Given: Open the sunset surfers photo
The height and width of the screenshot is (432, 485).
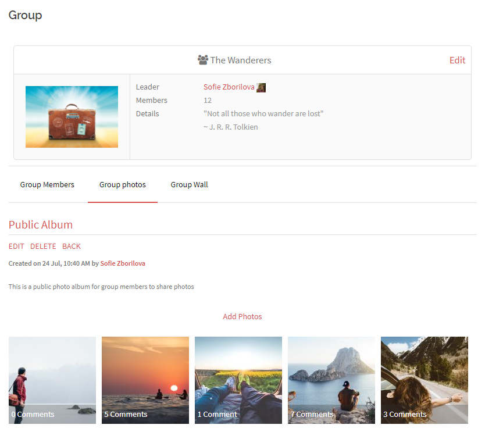Looking at the screenshot, I should pyautogui.click(x=145, y=372).
